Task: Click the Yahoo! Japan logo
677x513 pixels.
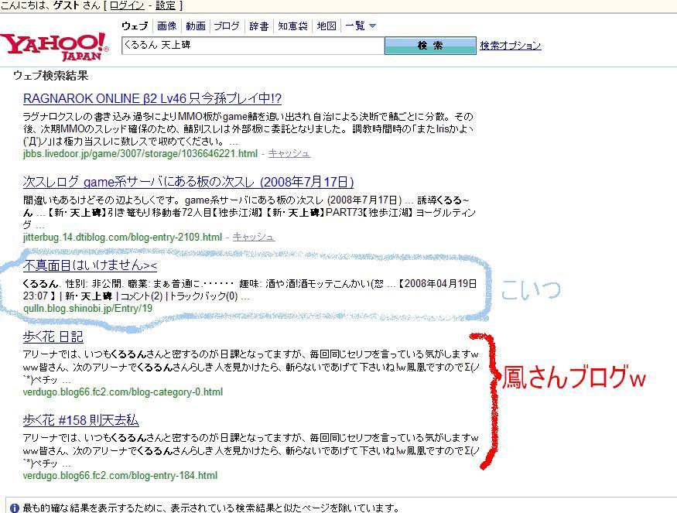Action: click(x=54, y=46)
